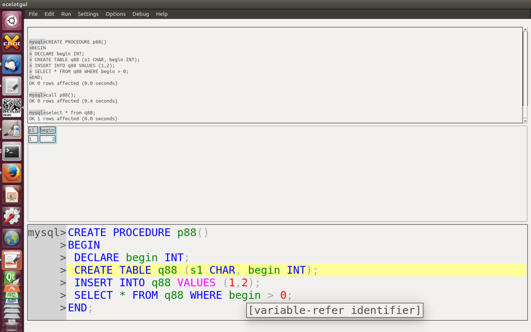531x332 pixels.
Task: Open System Settings wrench-and-gear icon
Action: pyautogui.click(x=11, y=216)
